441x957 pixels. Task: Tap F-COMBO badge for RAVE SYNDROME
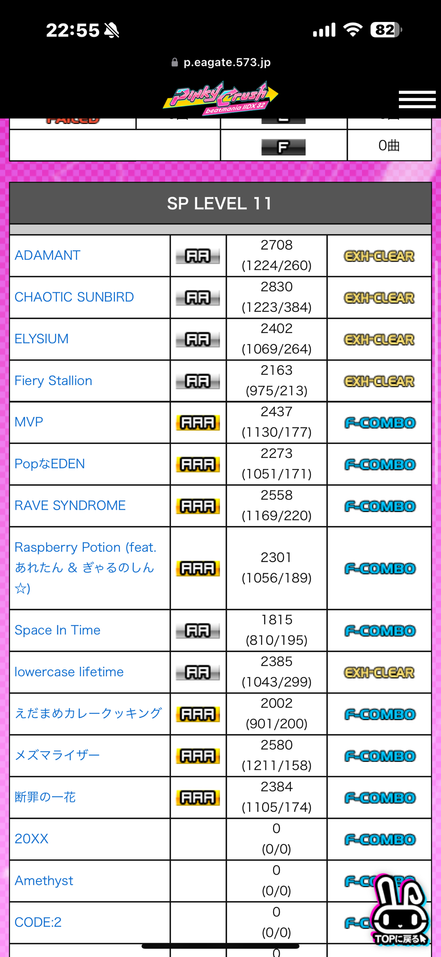click(x=380, y=506)
